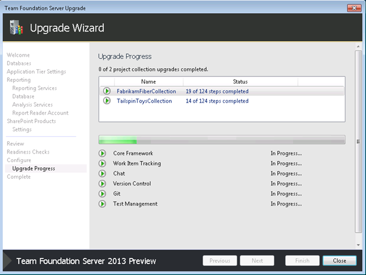Select the Reporting step in sidebar
Image resolution: width=366 pixels, height=275 pixels.
pyautogui.click(x=19, y=80)
